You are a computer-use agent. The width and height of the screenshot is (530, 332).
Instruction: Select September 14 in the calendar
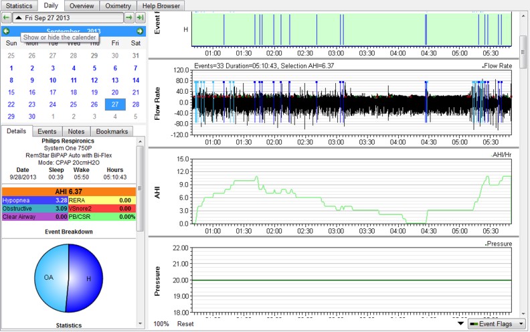coord(136,80)
